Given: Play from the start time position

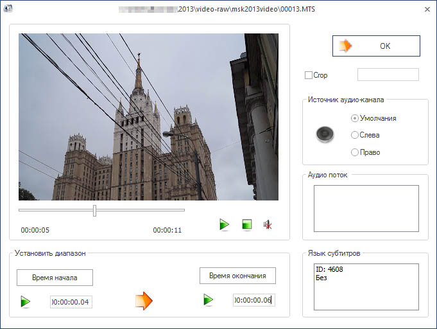Looking at the screenshot, I should 26,302.
